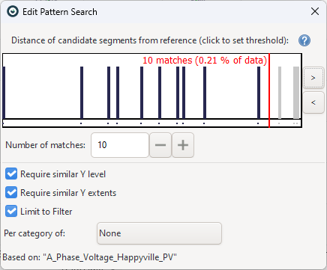Focus the Number of matches field
This screenshot has height=270, width=327.
click(120, 145)
